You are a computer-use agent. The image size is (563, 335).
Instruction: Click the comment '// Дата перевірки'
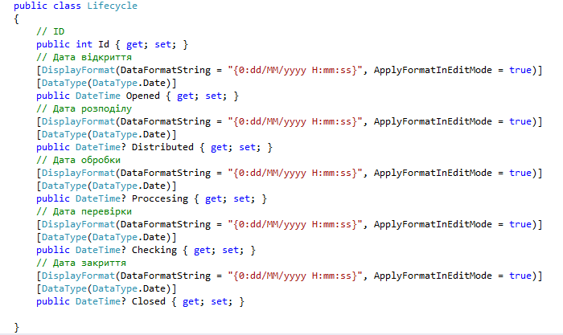(x=84, y=211)
